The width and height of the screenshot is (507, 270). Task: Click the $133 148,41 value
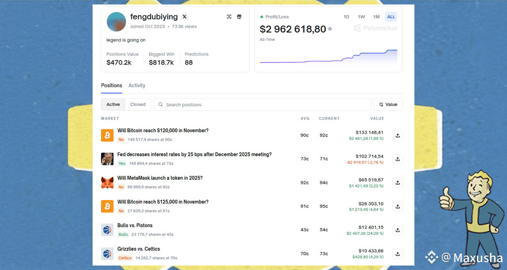pos(369,132)
